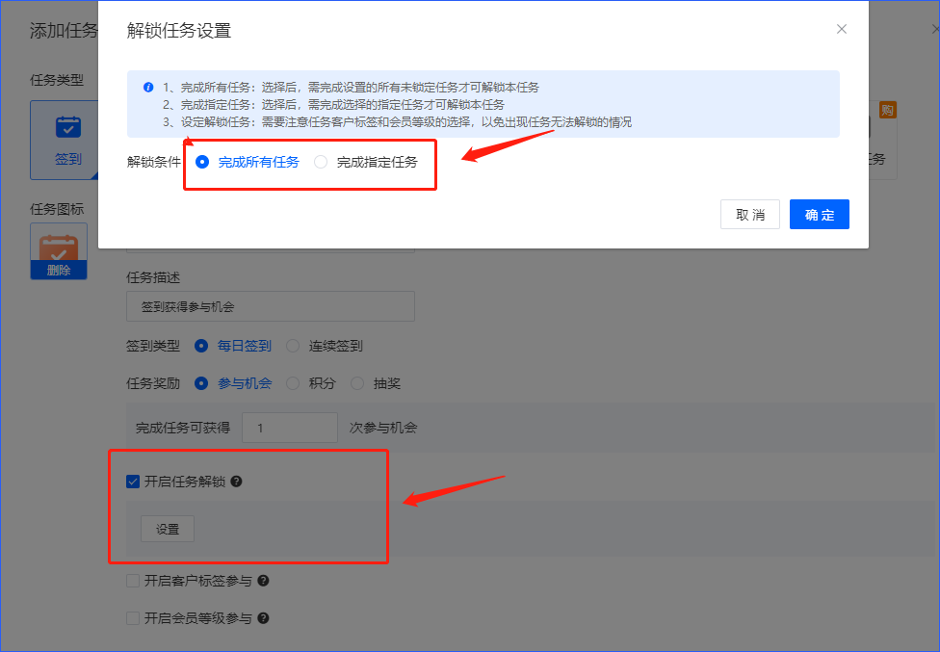
Task: Click the 任务图标 heading
Action: [x=57, y=209]
